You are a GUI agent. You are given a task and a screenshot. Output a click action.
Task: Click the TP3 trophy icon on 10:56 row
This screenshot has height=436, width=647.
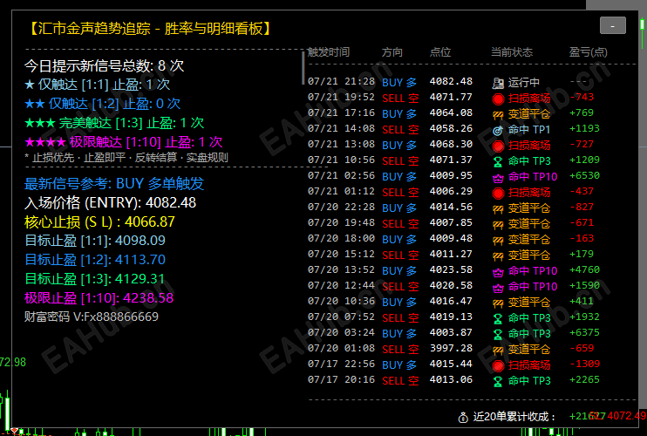coord(498,161)
